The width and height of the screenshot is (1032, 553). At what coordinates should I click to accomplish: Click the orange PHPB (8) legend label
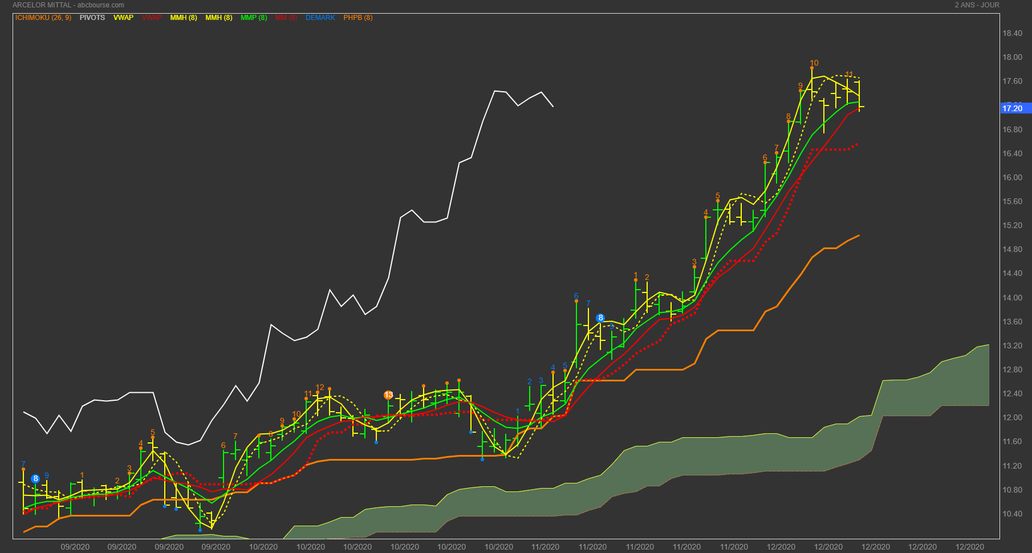(x=358, y=18)
